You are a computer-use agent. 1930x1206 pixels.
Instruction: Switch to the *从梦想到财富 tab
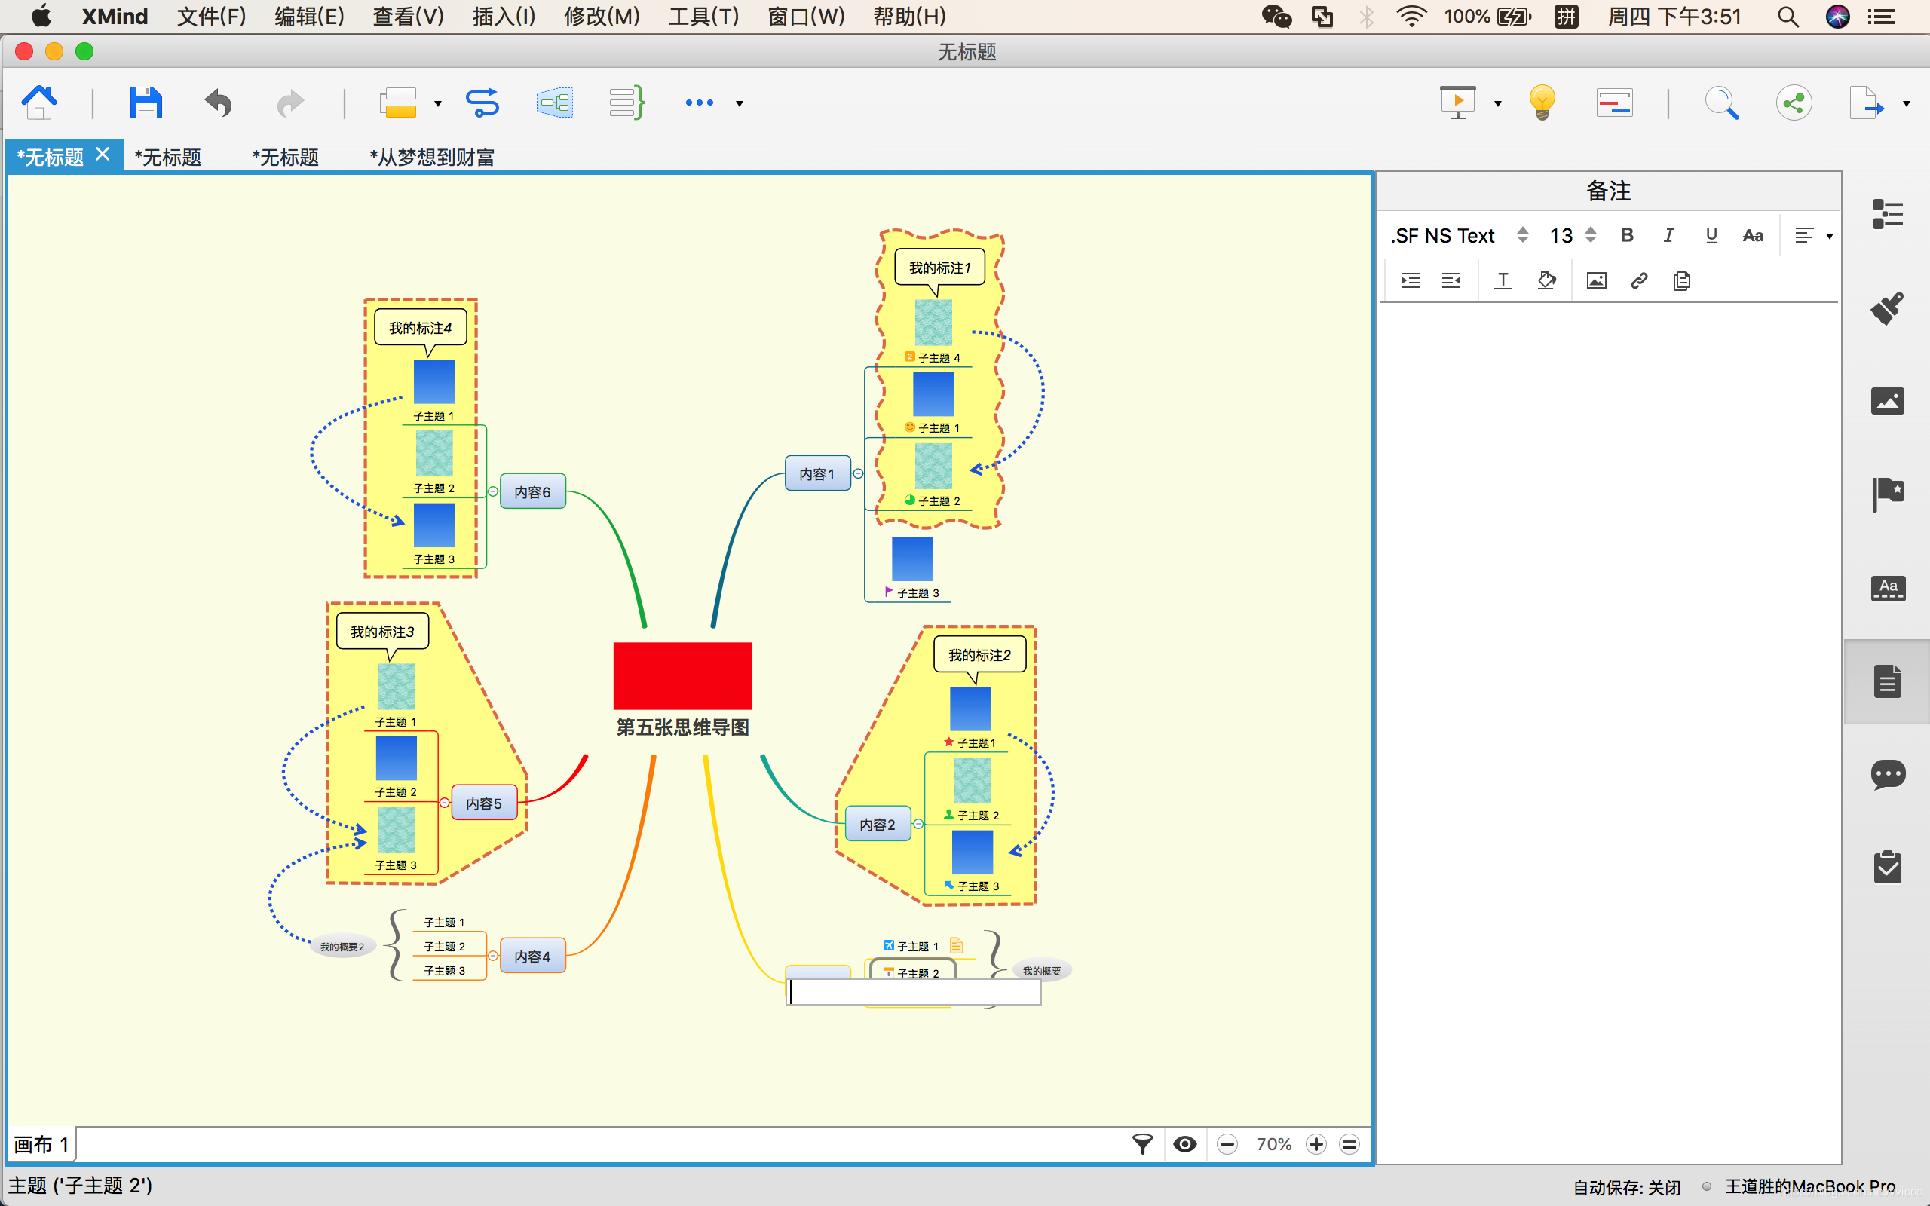coord(431,157)
